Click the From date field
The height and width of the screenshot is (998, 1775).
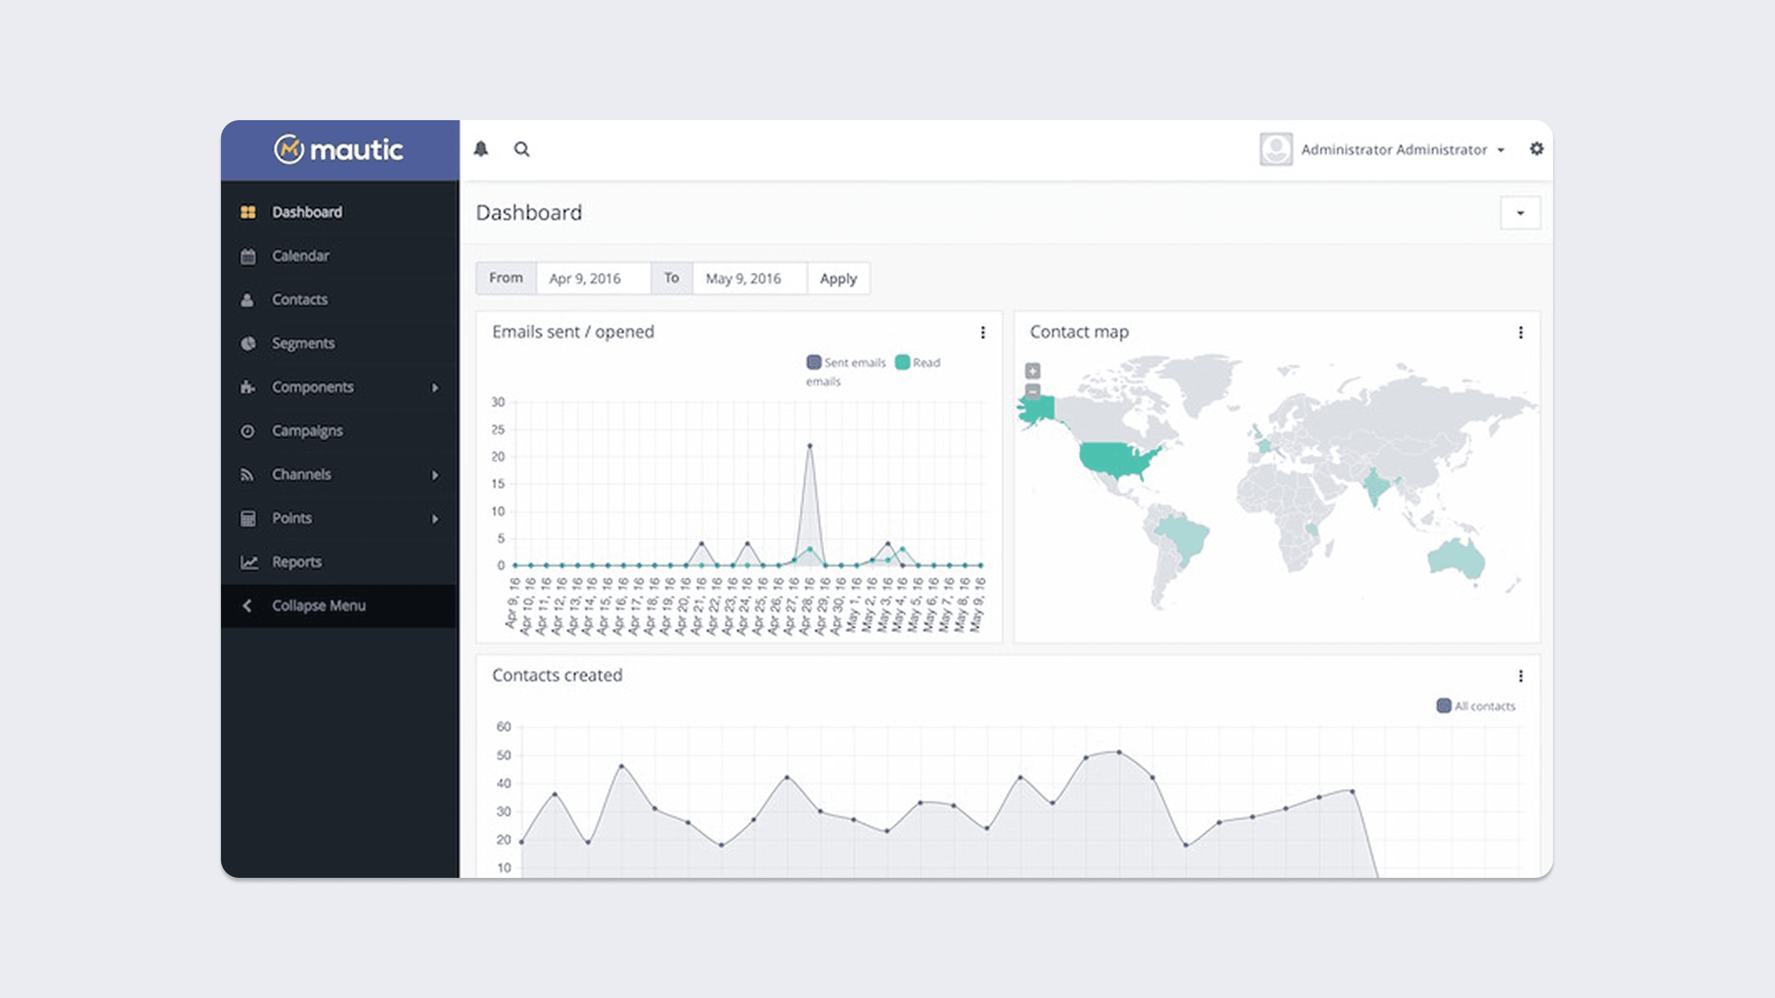(x=593, y=278)
